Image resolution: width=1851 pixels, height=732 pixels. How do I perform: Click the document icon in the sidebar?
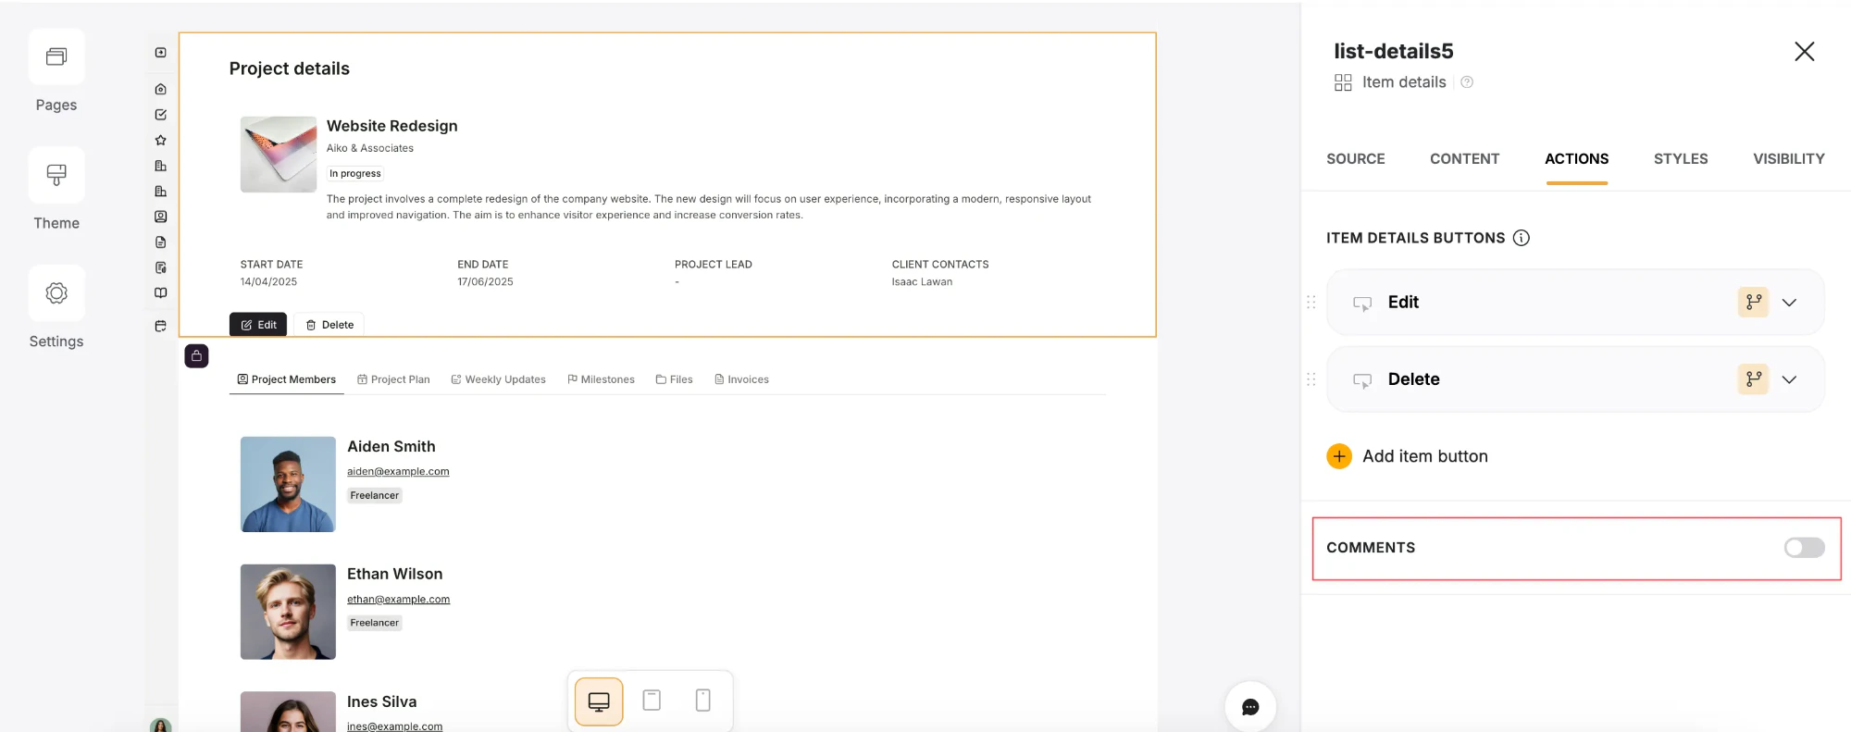160,242
